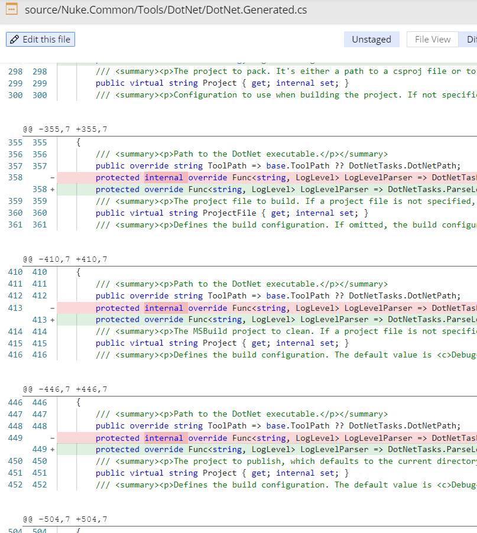Select hunk header @@ -410,7 +410,7
477x533 pixels.
(x=65, y=259)
